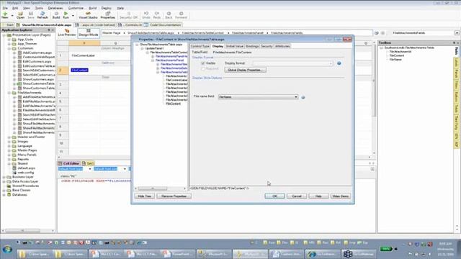Open the New button dropdown arrow

tap(12, 15)
